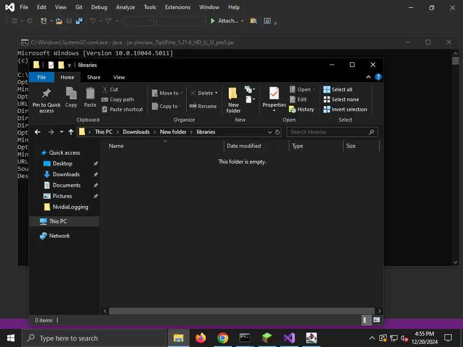
Task: Open the Home tab in Explorer
Action: (x=67, y=77)
